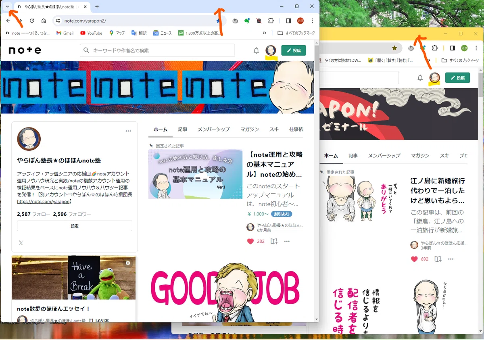Open the notifications bell in the front window

click(256, 50)
